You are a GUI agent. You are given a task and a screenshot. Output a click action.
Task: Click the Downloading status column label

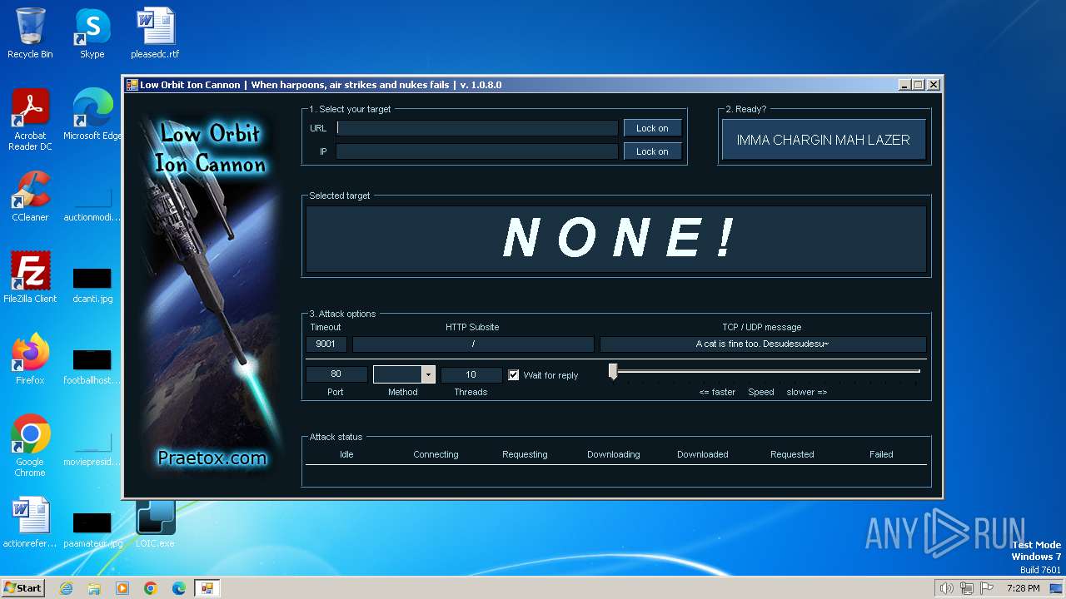point(614,454)
